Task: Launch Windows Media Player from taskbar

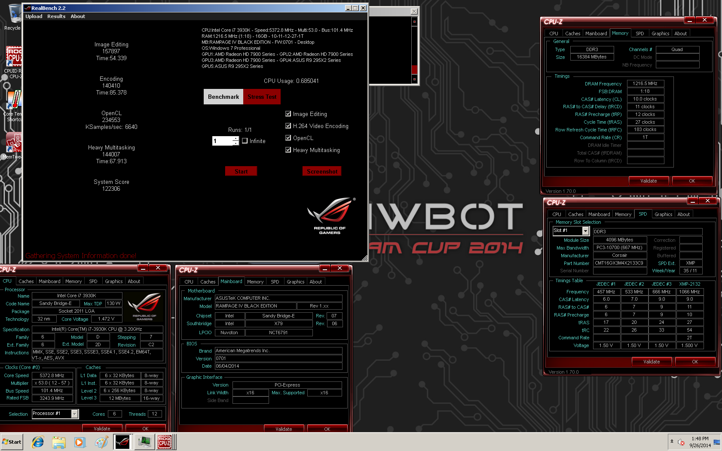Action: [80, 442]
